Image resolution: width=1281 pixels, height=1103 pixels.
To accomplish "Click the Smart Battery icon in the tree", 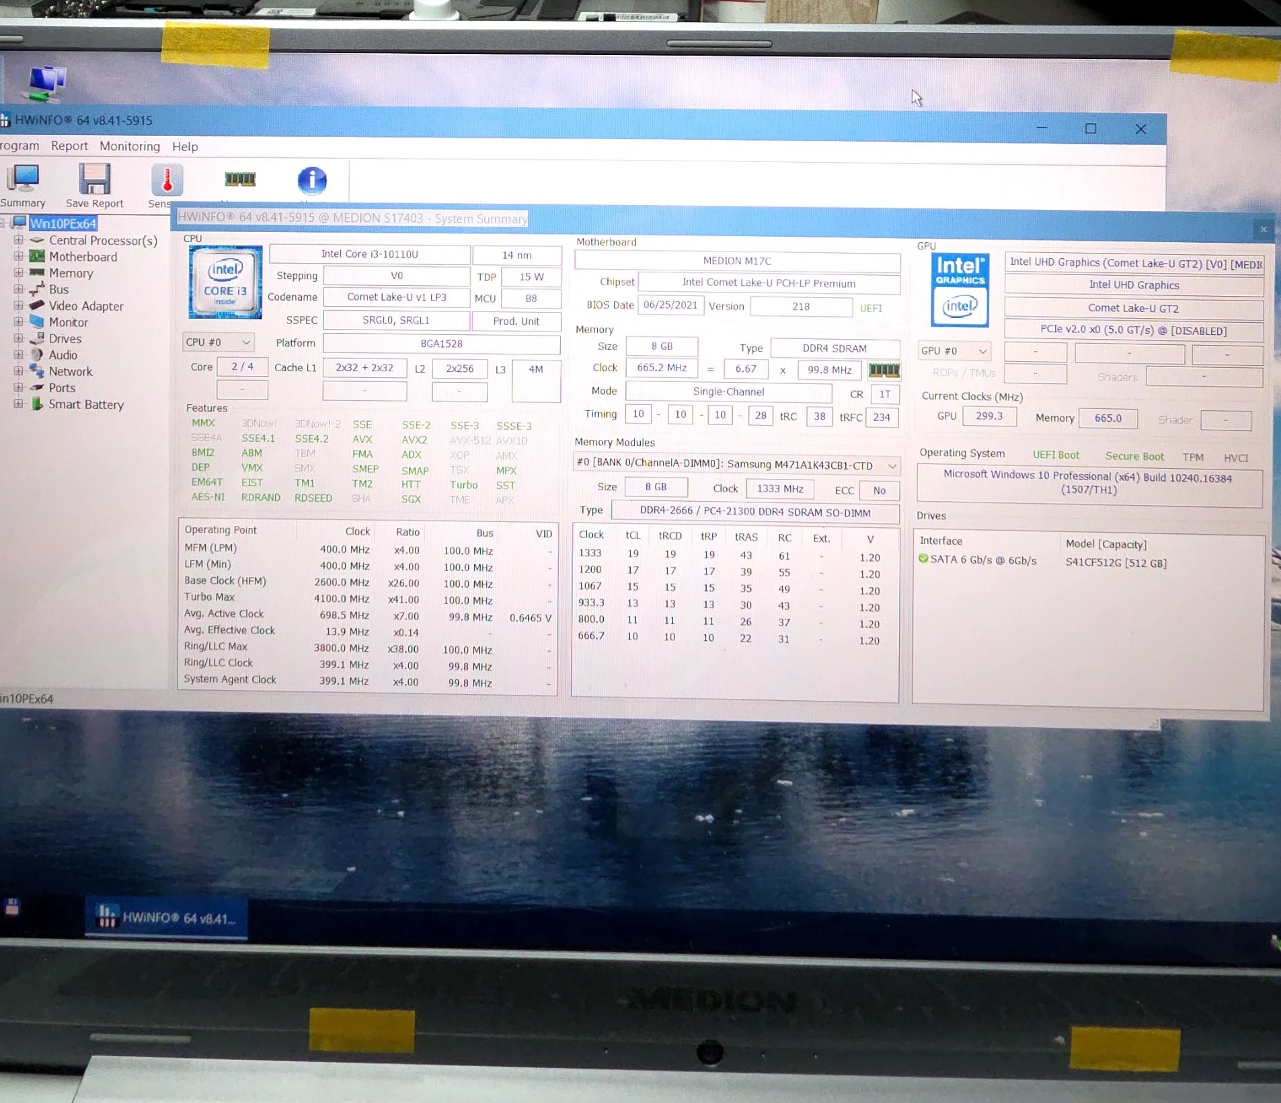I will coord(37,404).
